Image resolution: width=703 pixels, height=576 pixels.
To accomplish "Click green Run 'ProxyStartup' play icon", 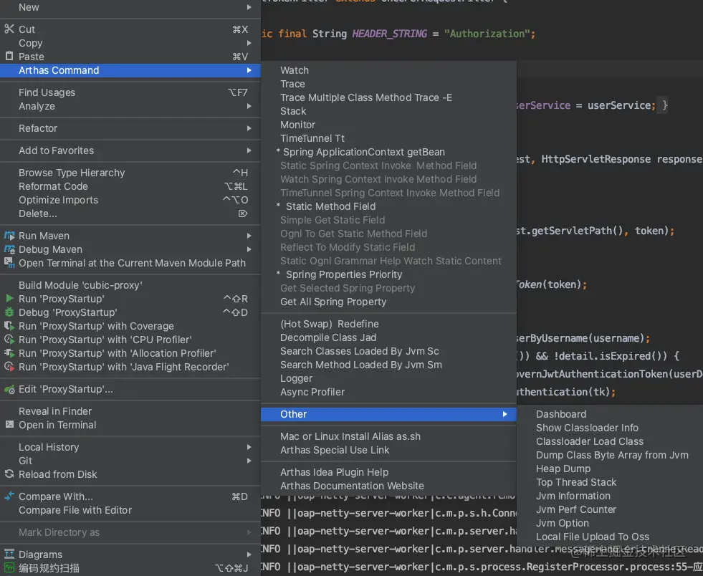I will tap(9, 299).
